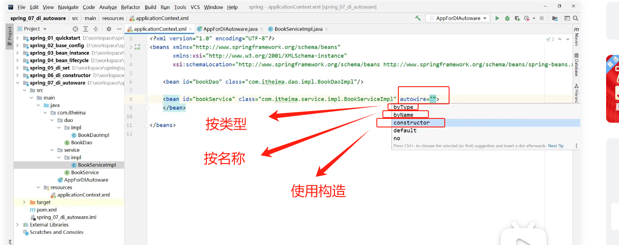Run AppForDIAutoware with green play icon

click(497, 18)
